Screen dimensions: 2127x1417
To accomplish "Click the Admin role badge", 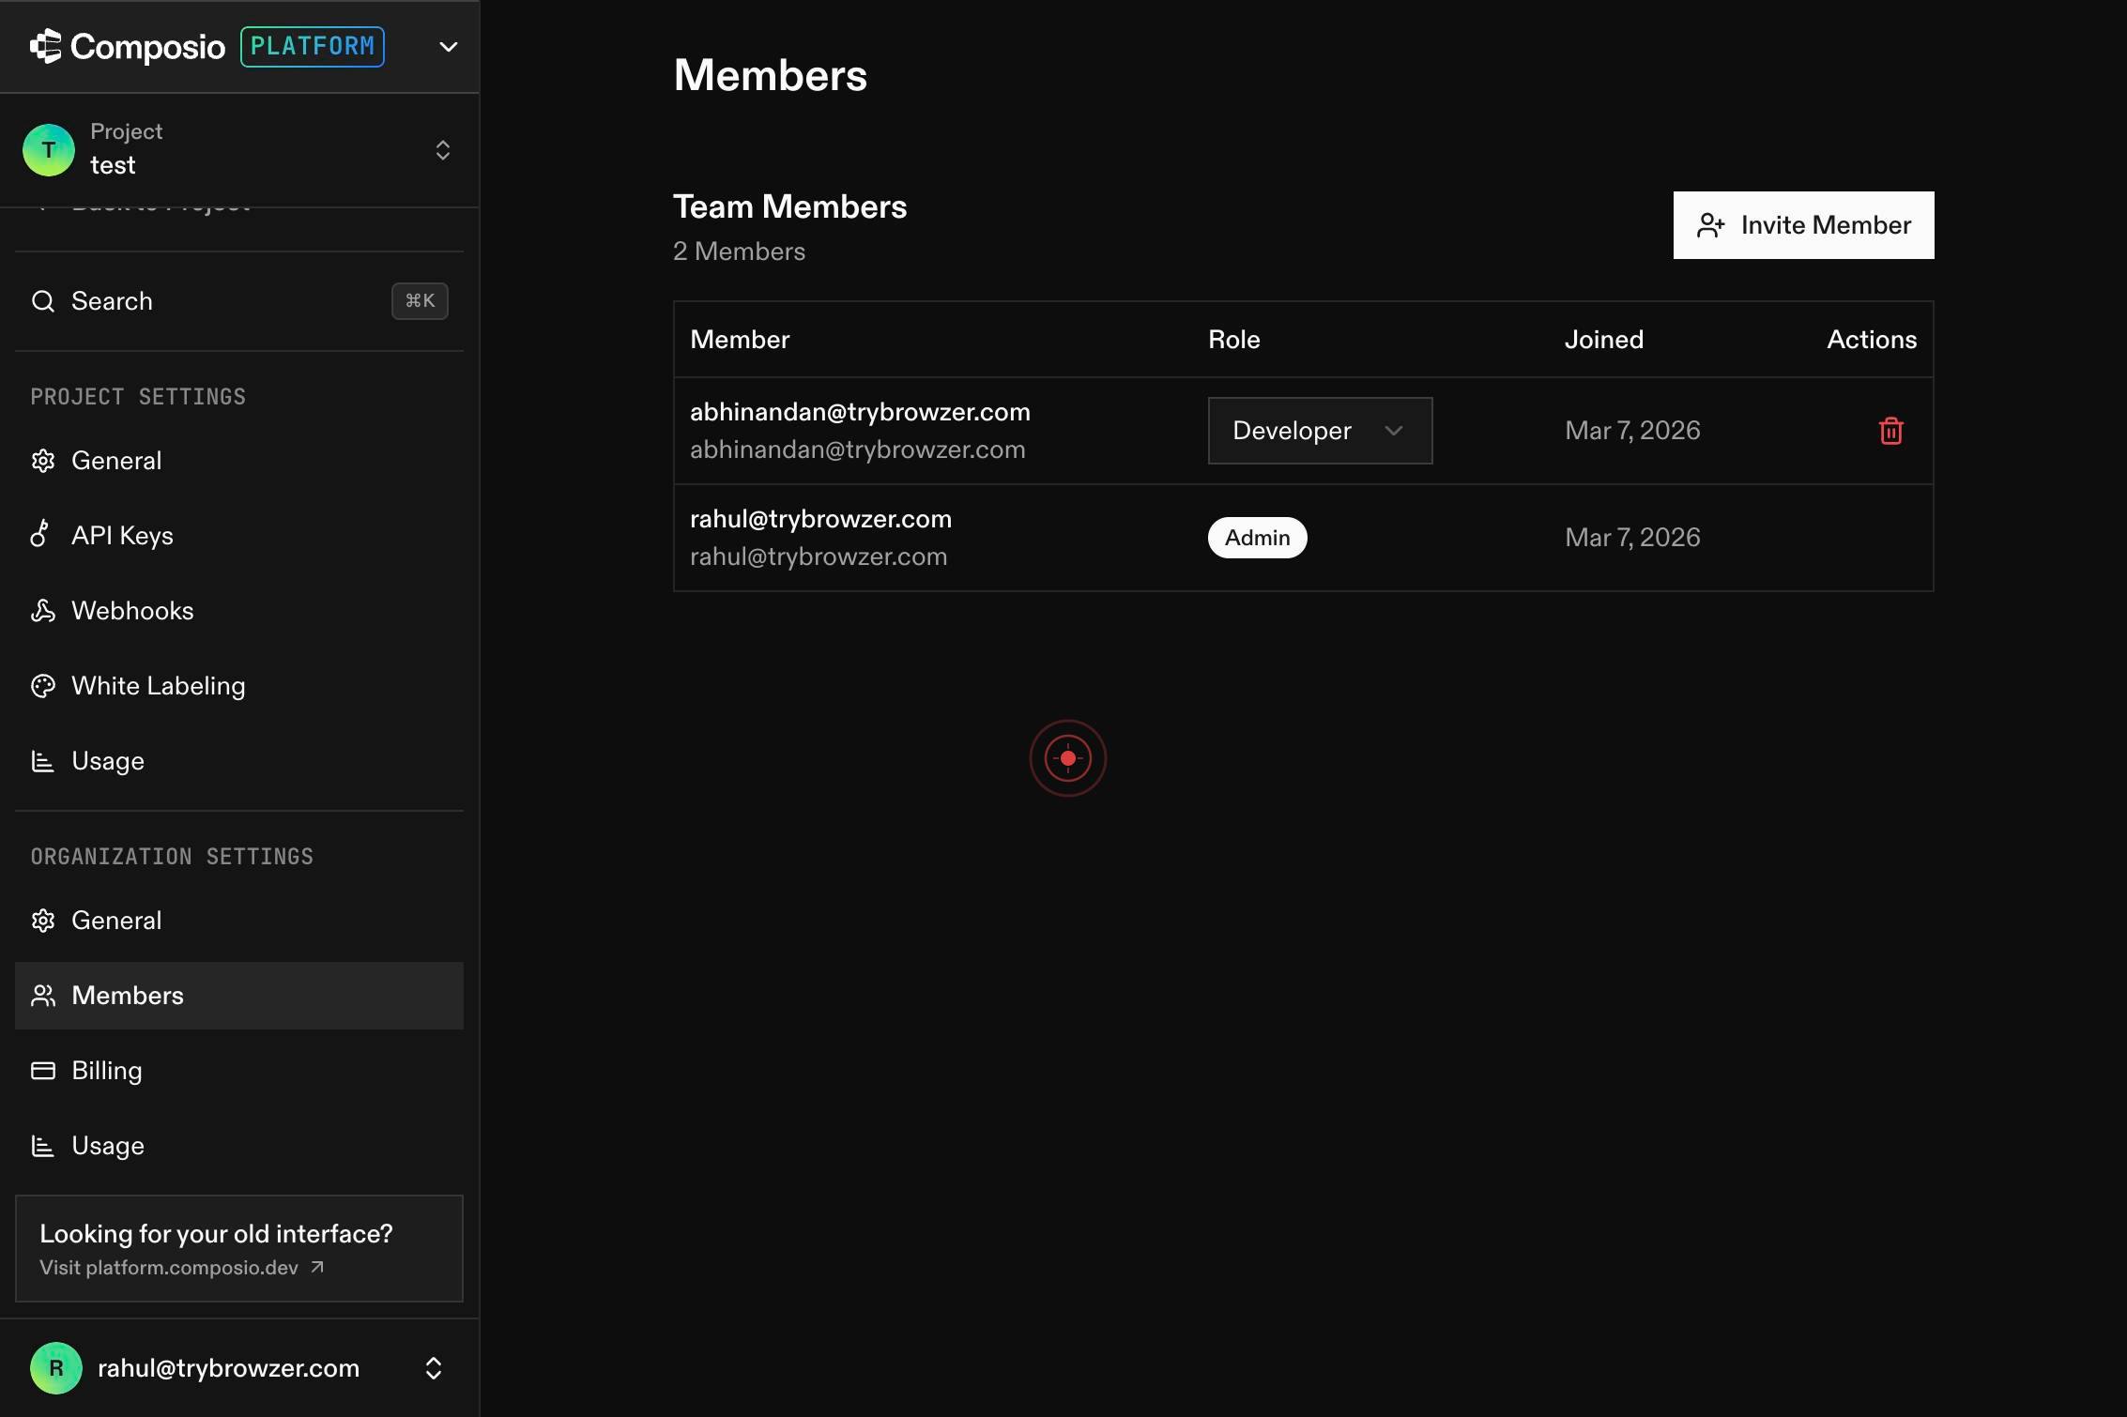I will click(x=1257, y=538).
